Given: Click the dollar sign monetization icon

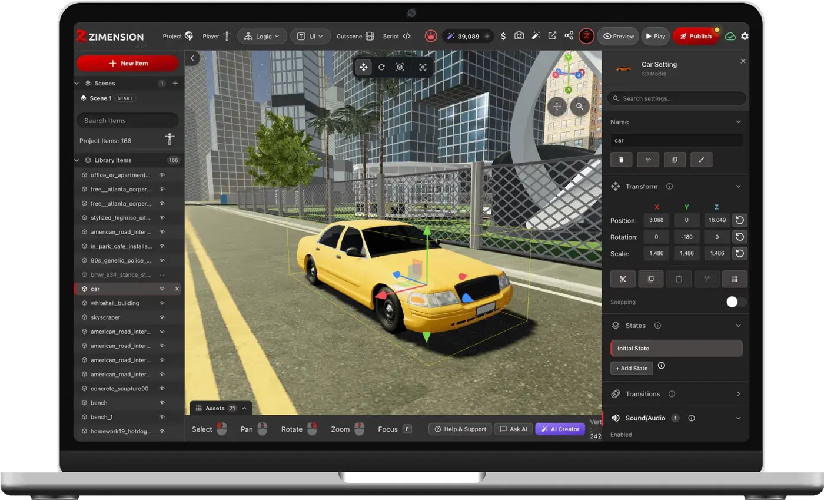Looking at the screenshot, I should [x=503, y=36].
